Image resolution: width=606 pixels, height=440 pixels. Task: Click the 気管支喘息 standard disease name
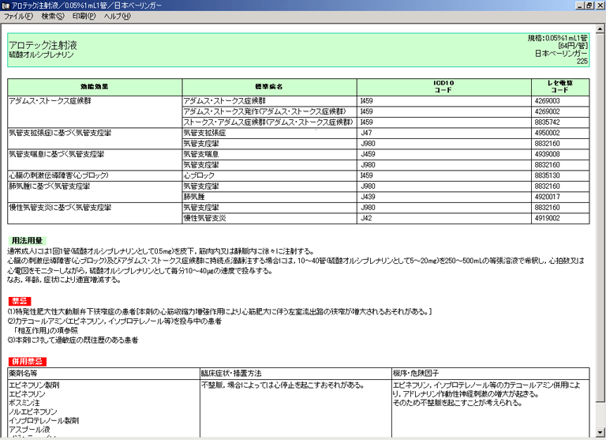[201, 154]
